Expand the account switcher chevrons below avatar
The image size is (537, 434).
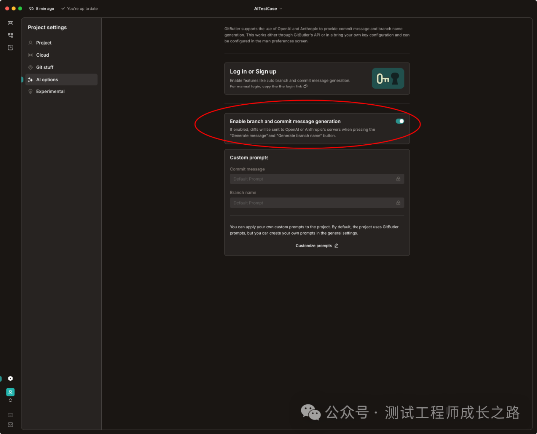coord(10,400)
